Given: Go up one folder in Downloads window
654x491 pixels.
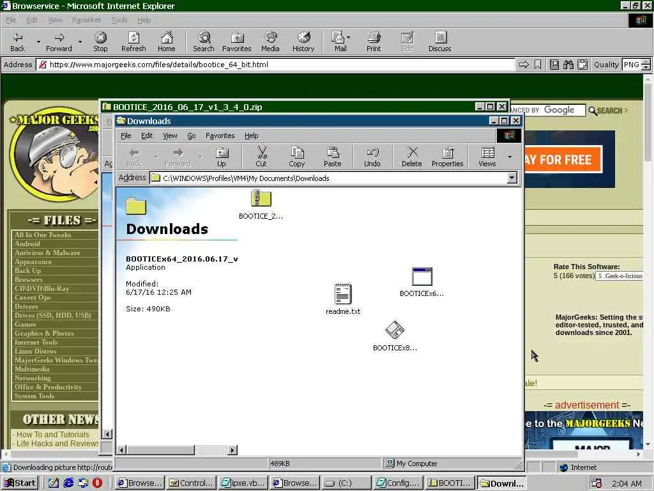Looking at the screenshot, I should pos(222,157).
